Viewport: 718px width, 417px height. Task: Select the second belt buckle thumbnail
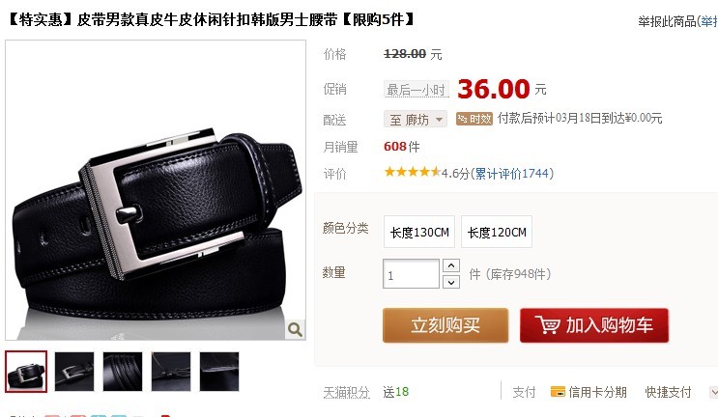point(74,372)
